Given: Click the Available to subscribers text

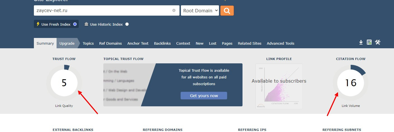Looking at the screenshot, I should (279, 81).
